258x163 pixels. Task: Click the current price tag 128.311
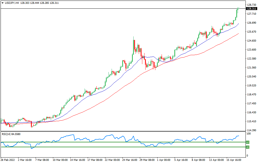point(251,9)
